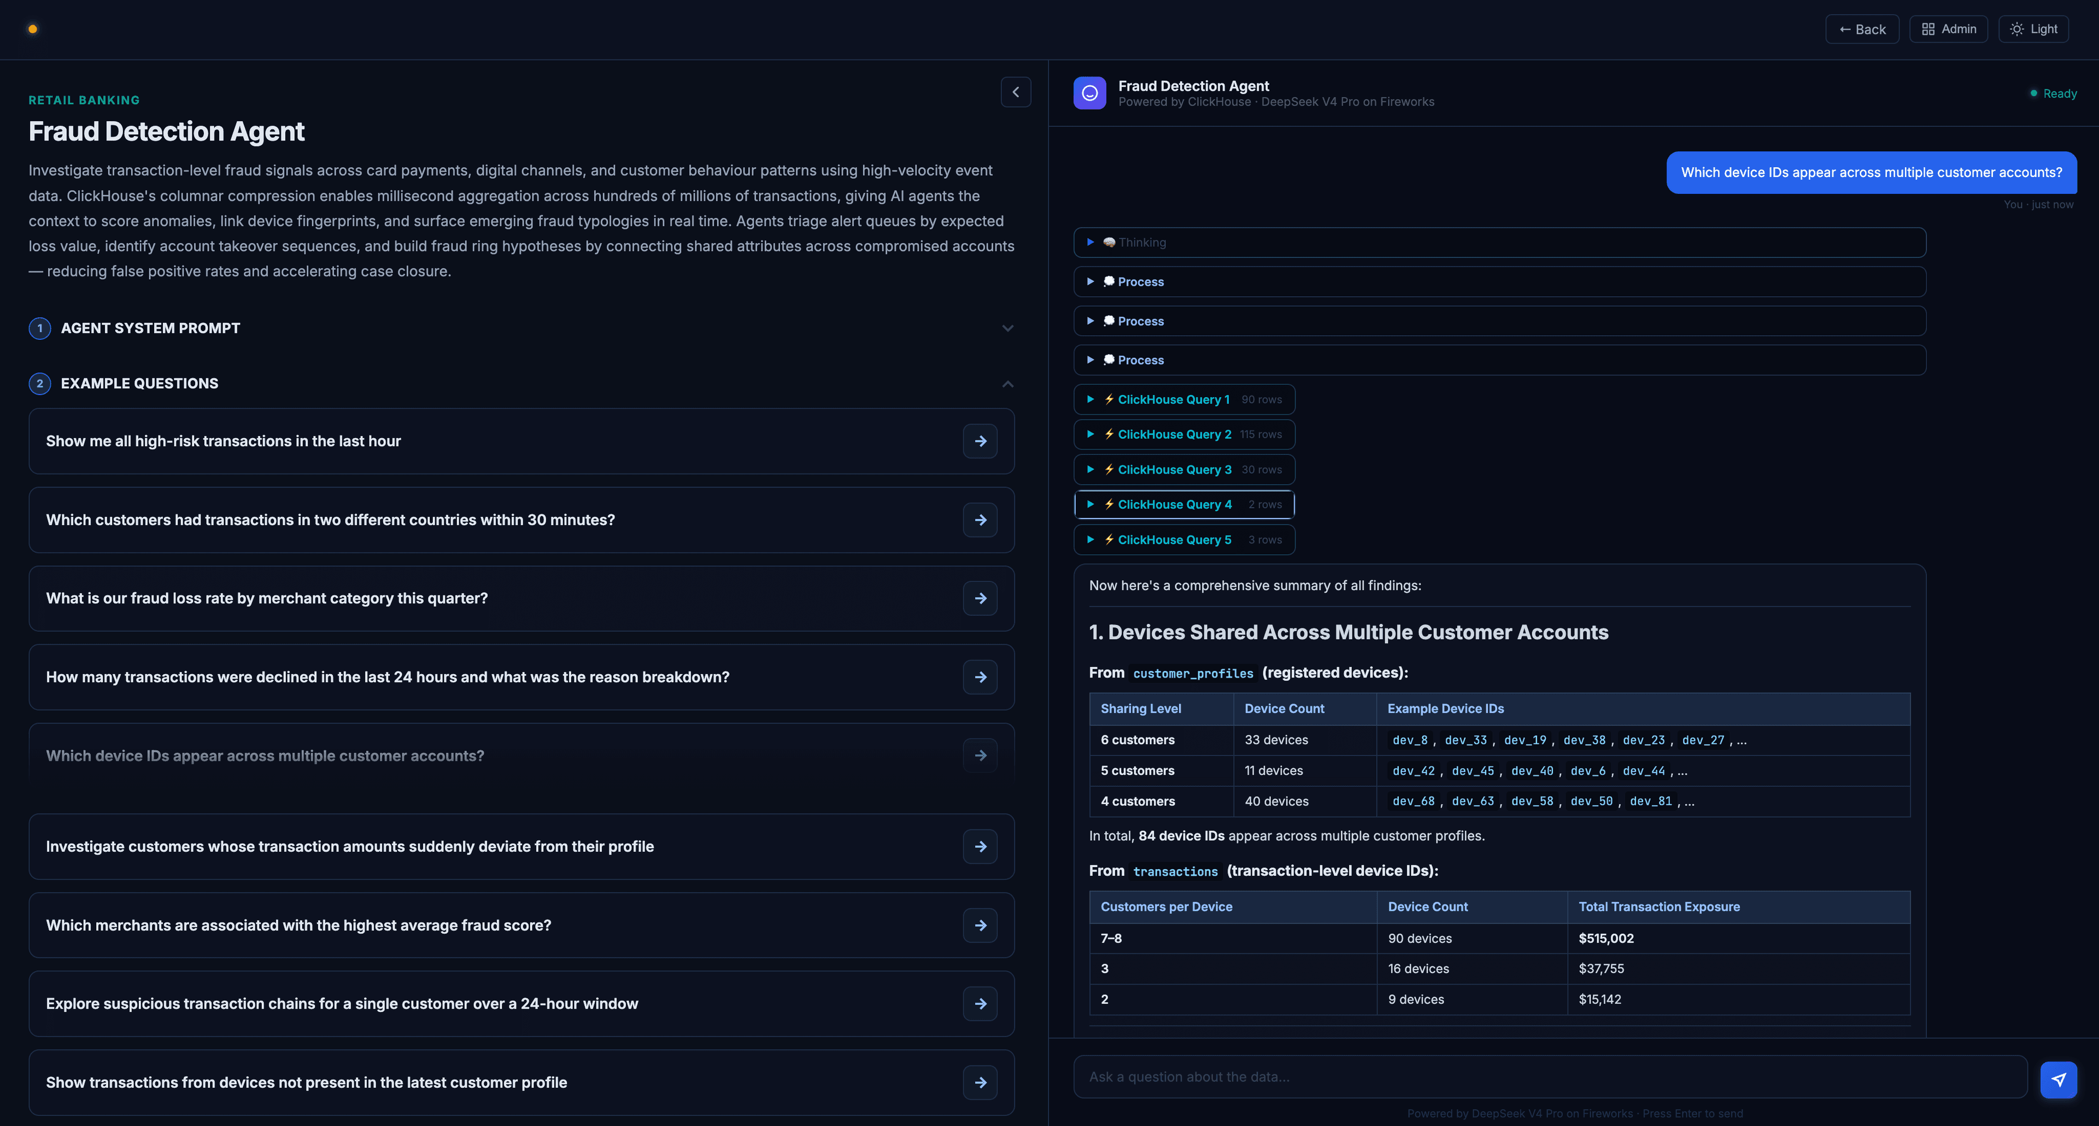This screenshot has width=2099, height=1126.
Task: Expand the Agent System Prompt section
Action: (x=521, y=328)
